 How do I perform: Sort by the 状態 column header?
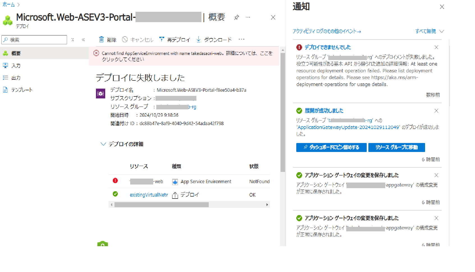point(254,166)
